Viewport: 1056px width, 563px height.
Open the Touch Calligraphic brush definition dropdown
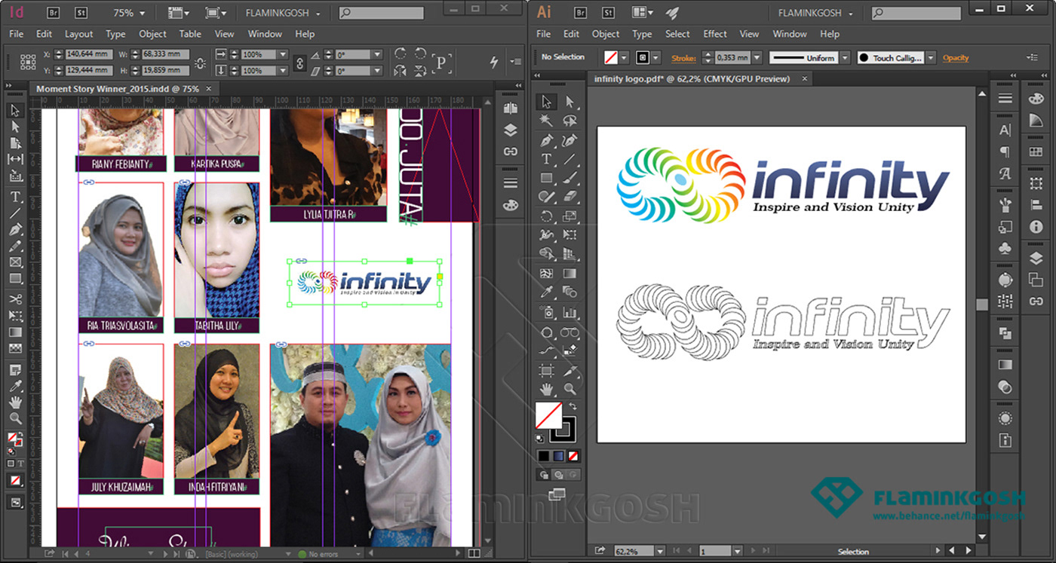(x=931, y=57)
